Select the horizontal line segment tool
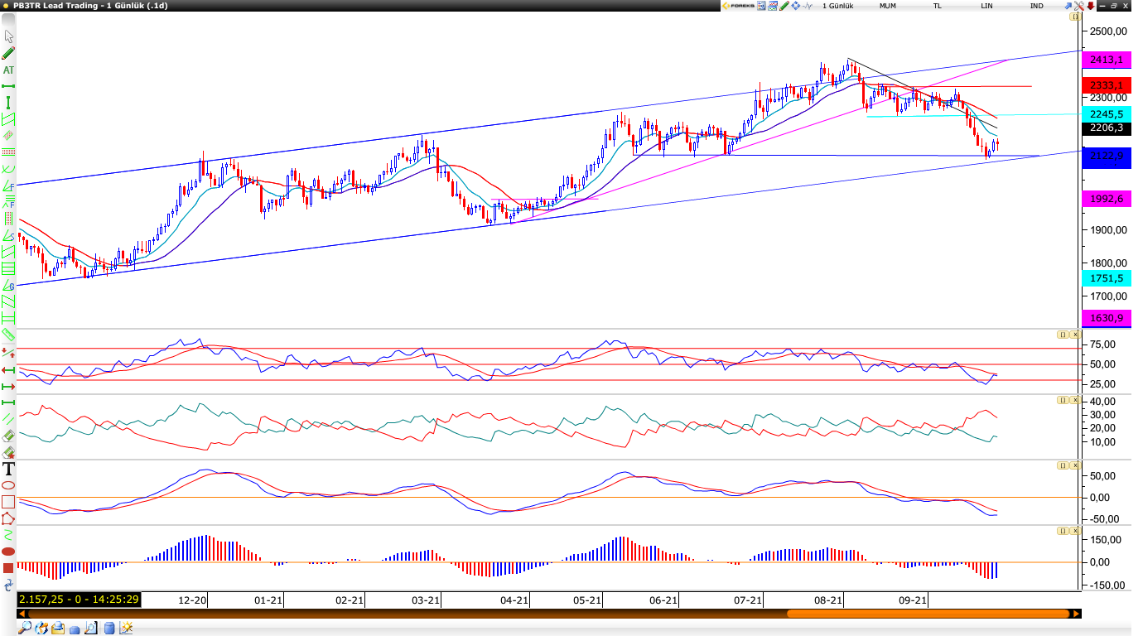 pyautogui.click(x=9, y=86)
